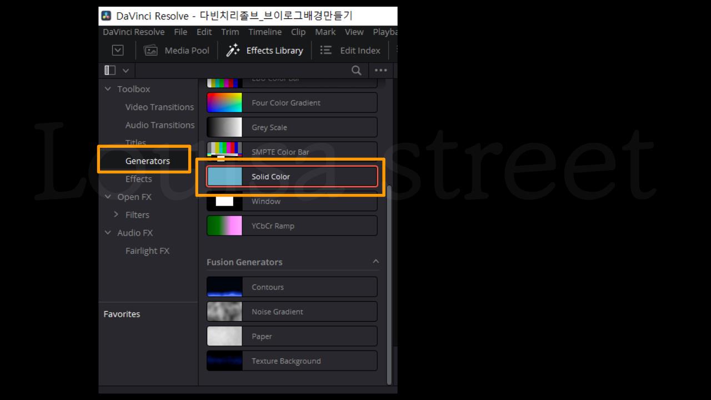Select the Paper generator

pos(292,336)
